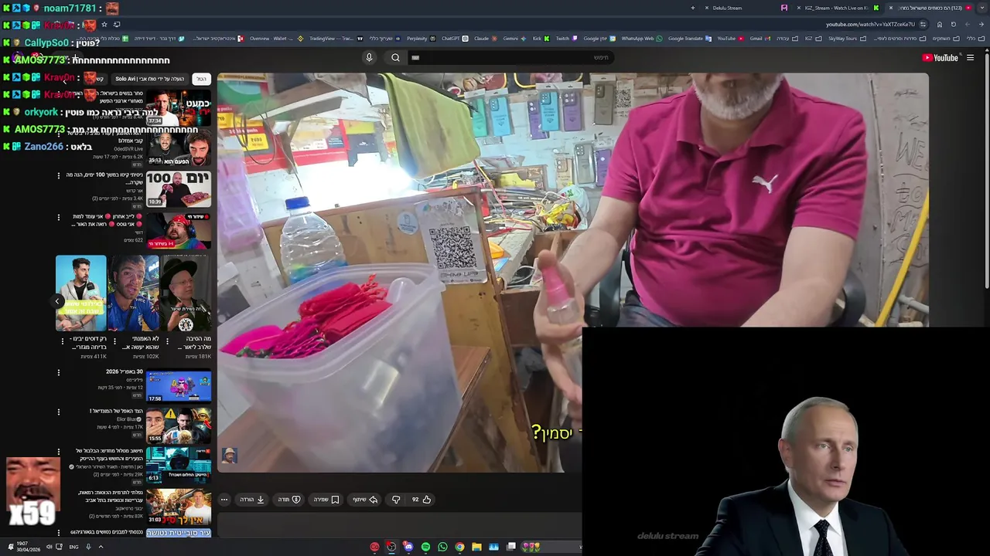The width and height of the screenshot is (990, 556).
Task: Open the IGZ bookmark folder
Action: pos(814,39)
